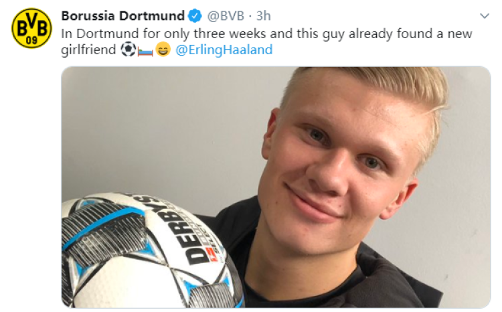
Task: Open the @BVB handle link
Action: click(x=226, y=15)
